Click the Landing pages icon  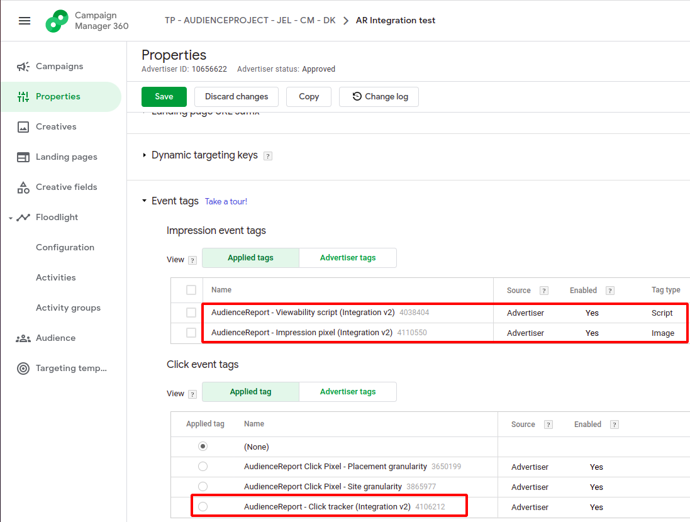point(23,157)
